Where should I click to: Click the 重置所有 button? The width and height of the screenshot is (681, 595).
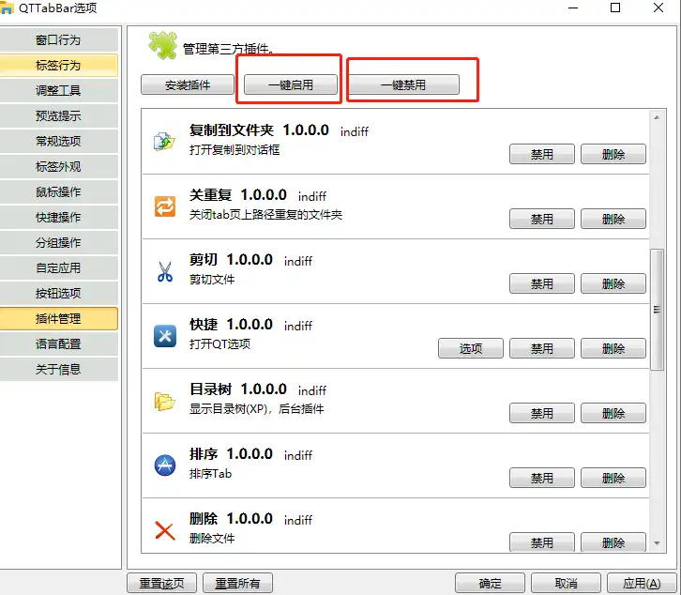pyautogui.click(x=237, y=583)
